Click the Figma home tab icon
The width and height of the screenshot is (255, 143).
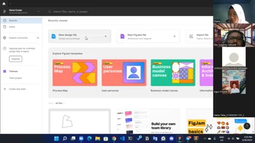point(4,4)
